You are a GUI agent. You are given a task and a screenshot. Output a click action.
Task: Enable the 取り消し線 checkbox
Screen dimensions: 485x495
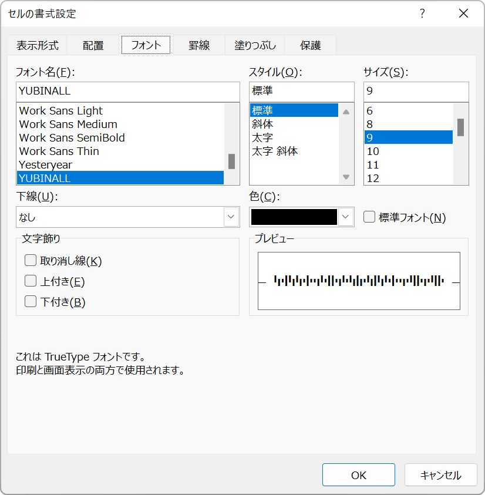click(30, 260)
